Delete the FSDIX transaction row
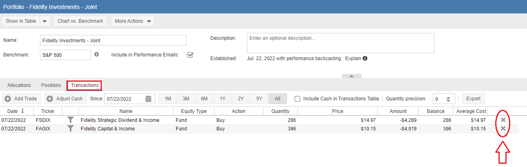527x167 pixels. point(503,120)
